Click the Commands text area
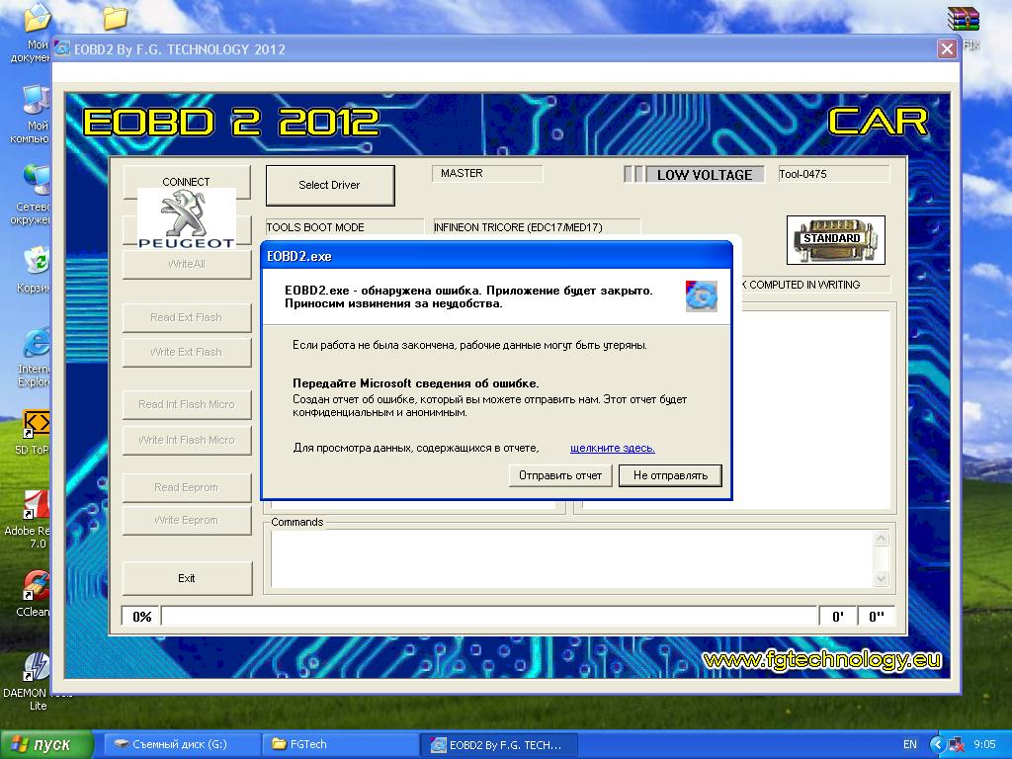The image size is (1012, 759). [572, 559]
